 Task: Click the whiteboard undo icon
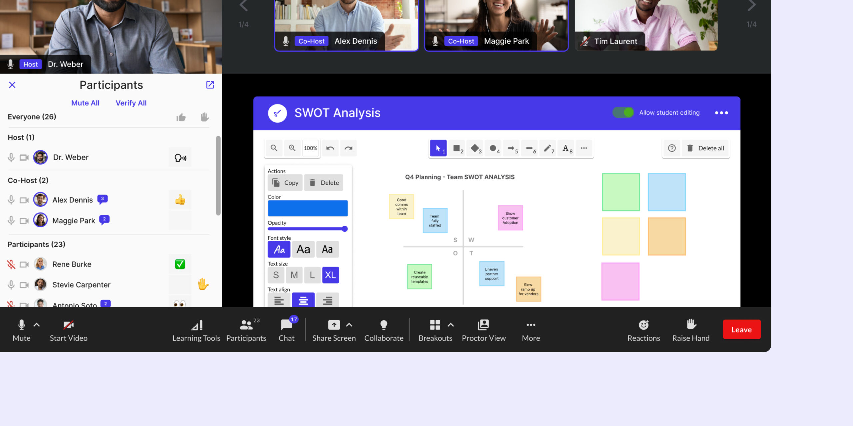point(330,148)
